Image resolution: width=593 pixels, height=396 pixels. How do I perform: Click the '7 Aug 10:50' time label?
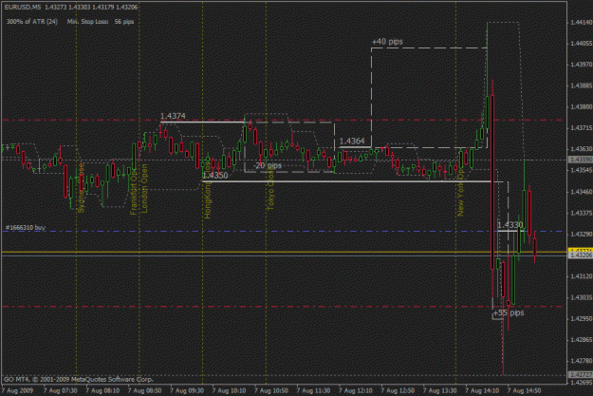271,390
